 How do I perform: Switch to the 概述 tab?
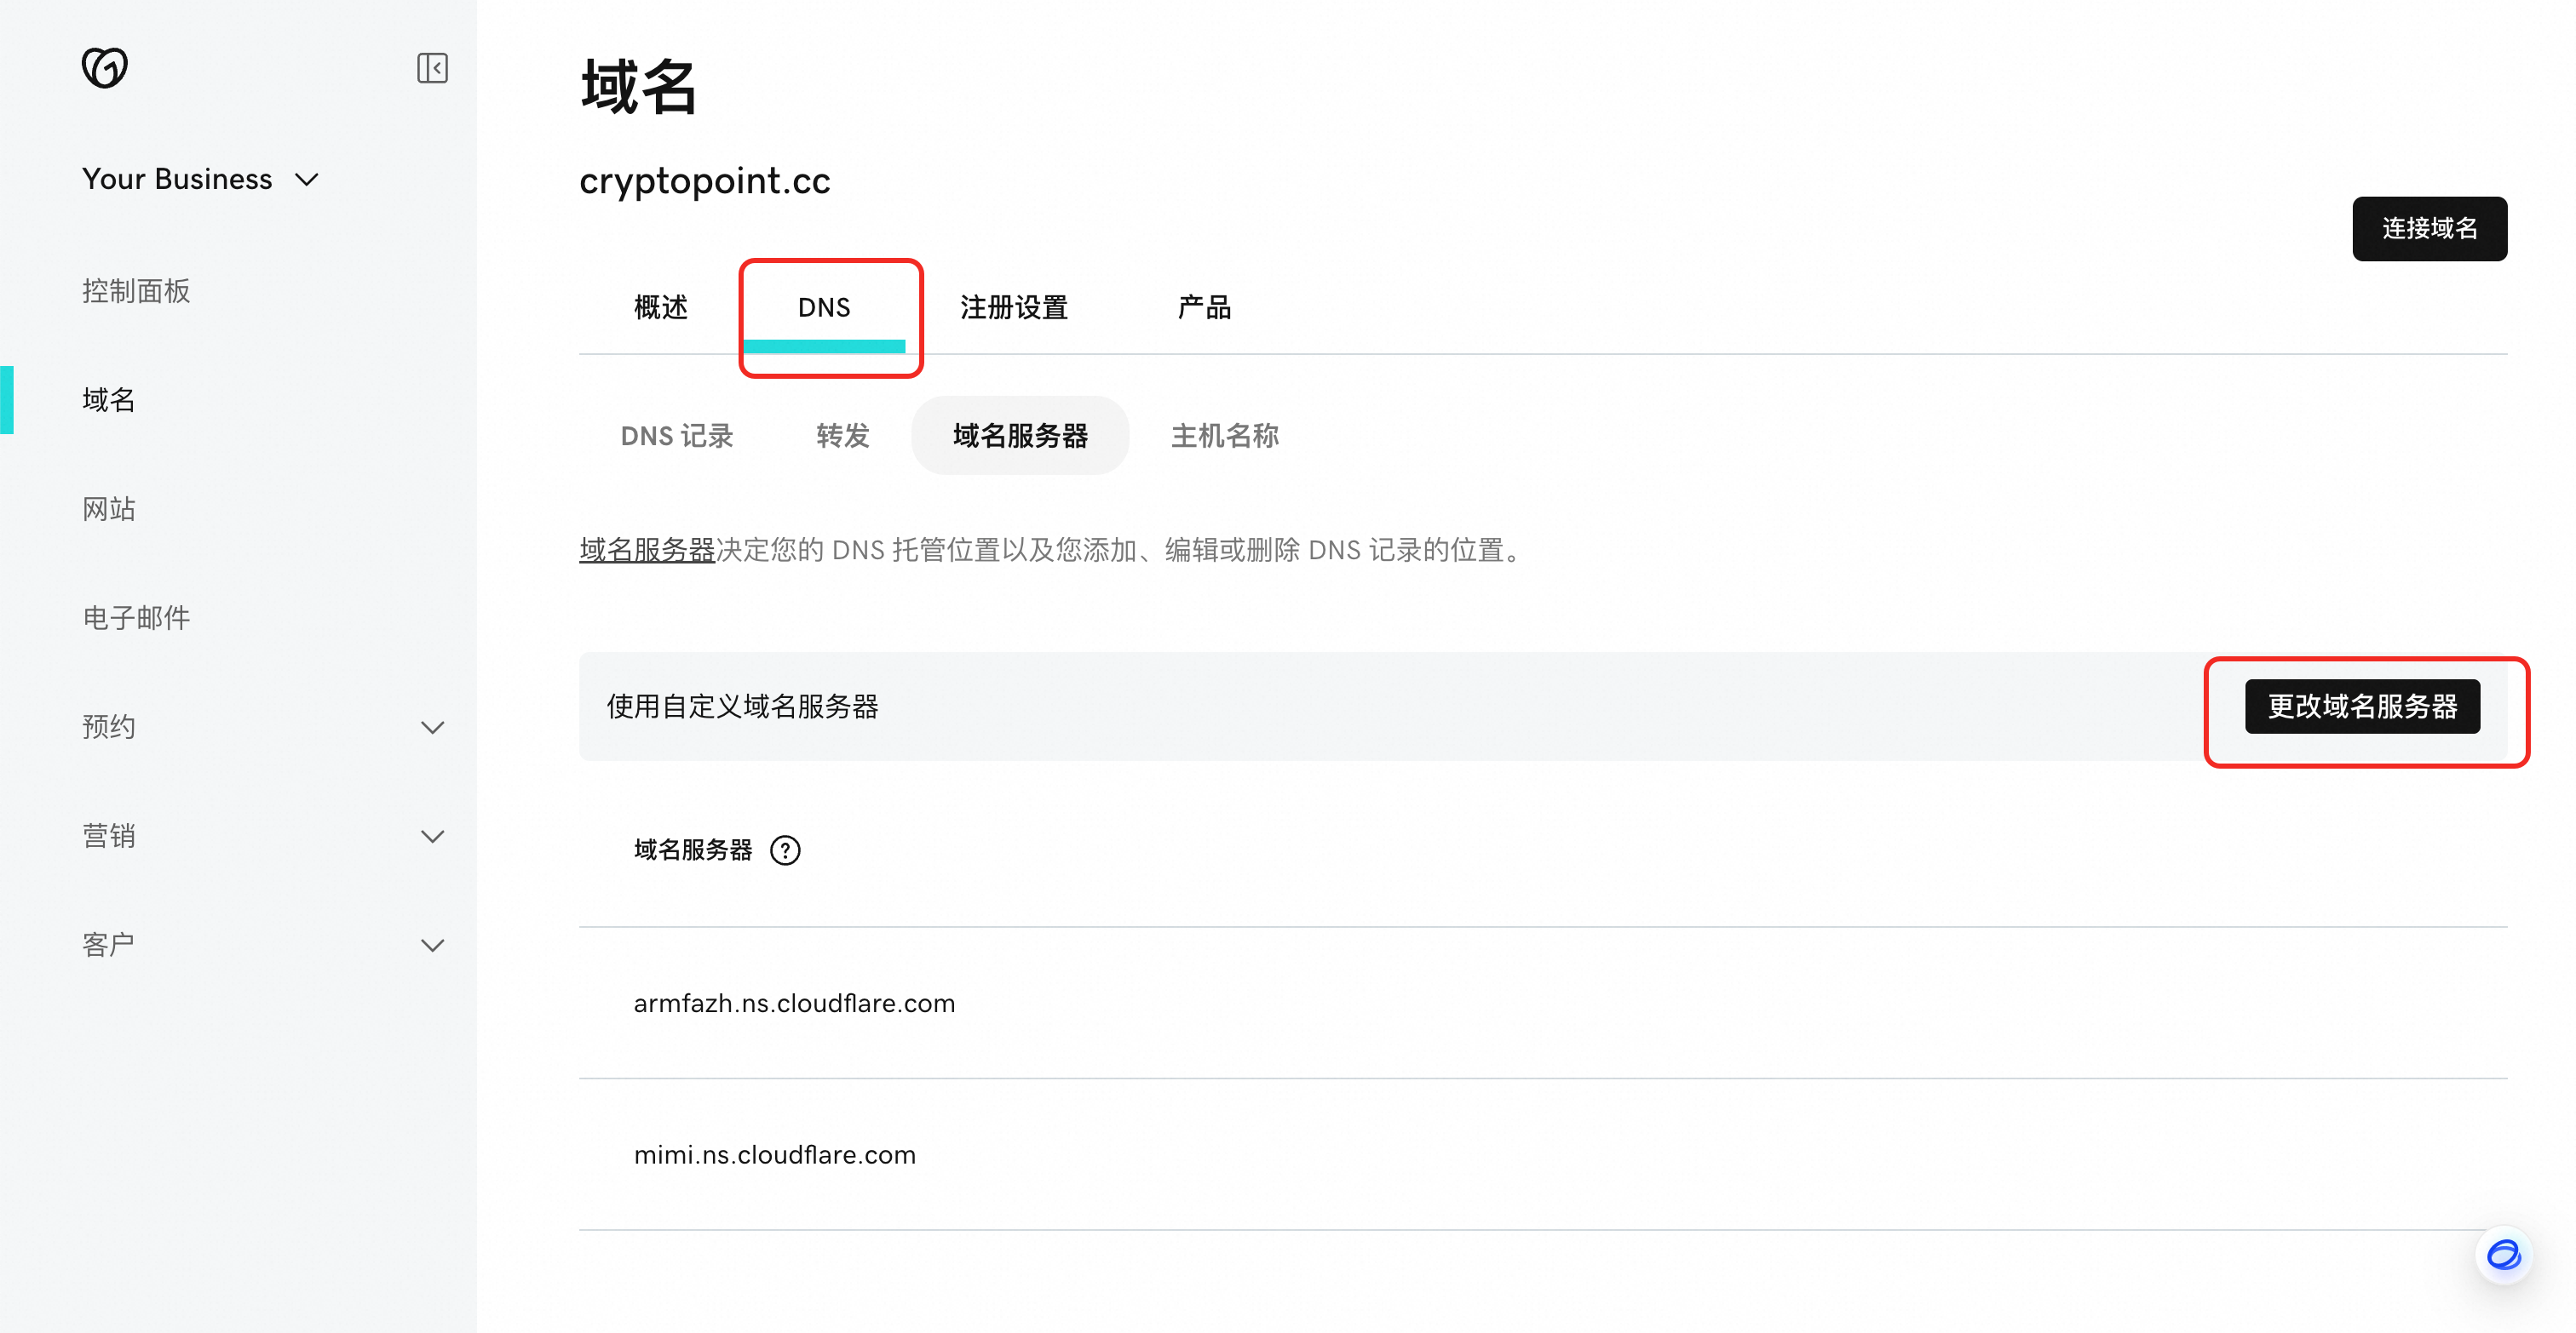661,308
